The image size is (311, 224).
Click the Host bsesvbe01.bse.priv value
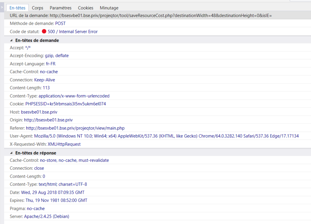[39, 112]
